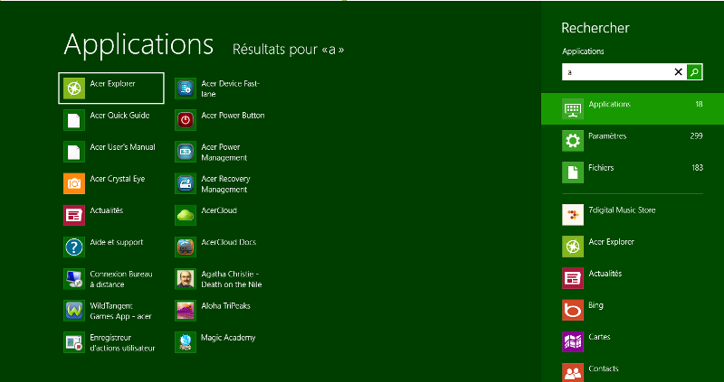Screen dimensions: 724x382
Task: Click the '183' Fichiers result count
Action: click(x=697, y=168)
